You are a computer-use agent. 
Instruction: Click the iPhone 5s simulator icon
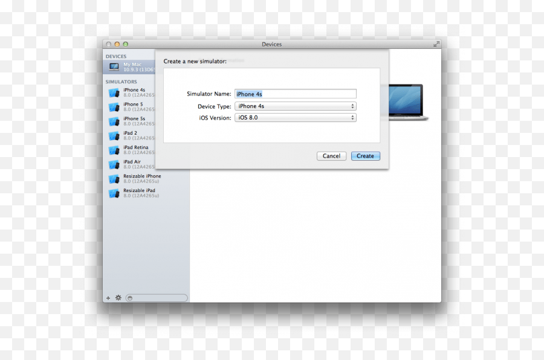coord(114,120)
